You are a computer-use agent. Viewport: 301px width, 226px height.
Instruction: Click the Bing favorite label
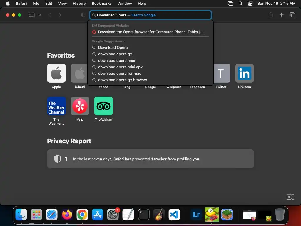(x=127, y=87)
